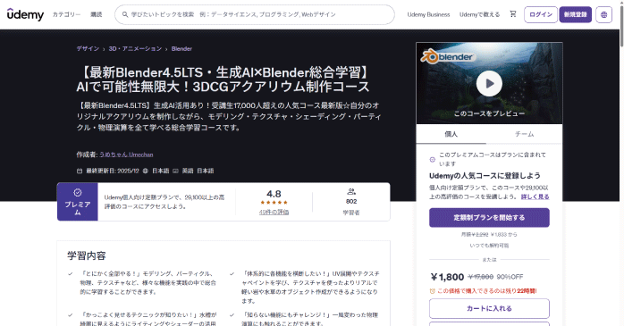Click the Blender logo on preview thumbnail

[x=449, y=56]
